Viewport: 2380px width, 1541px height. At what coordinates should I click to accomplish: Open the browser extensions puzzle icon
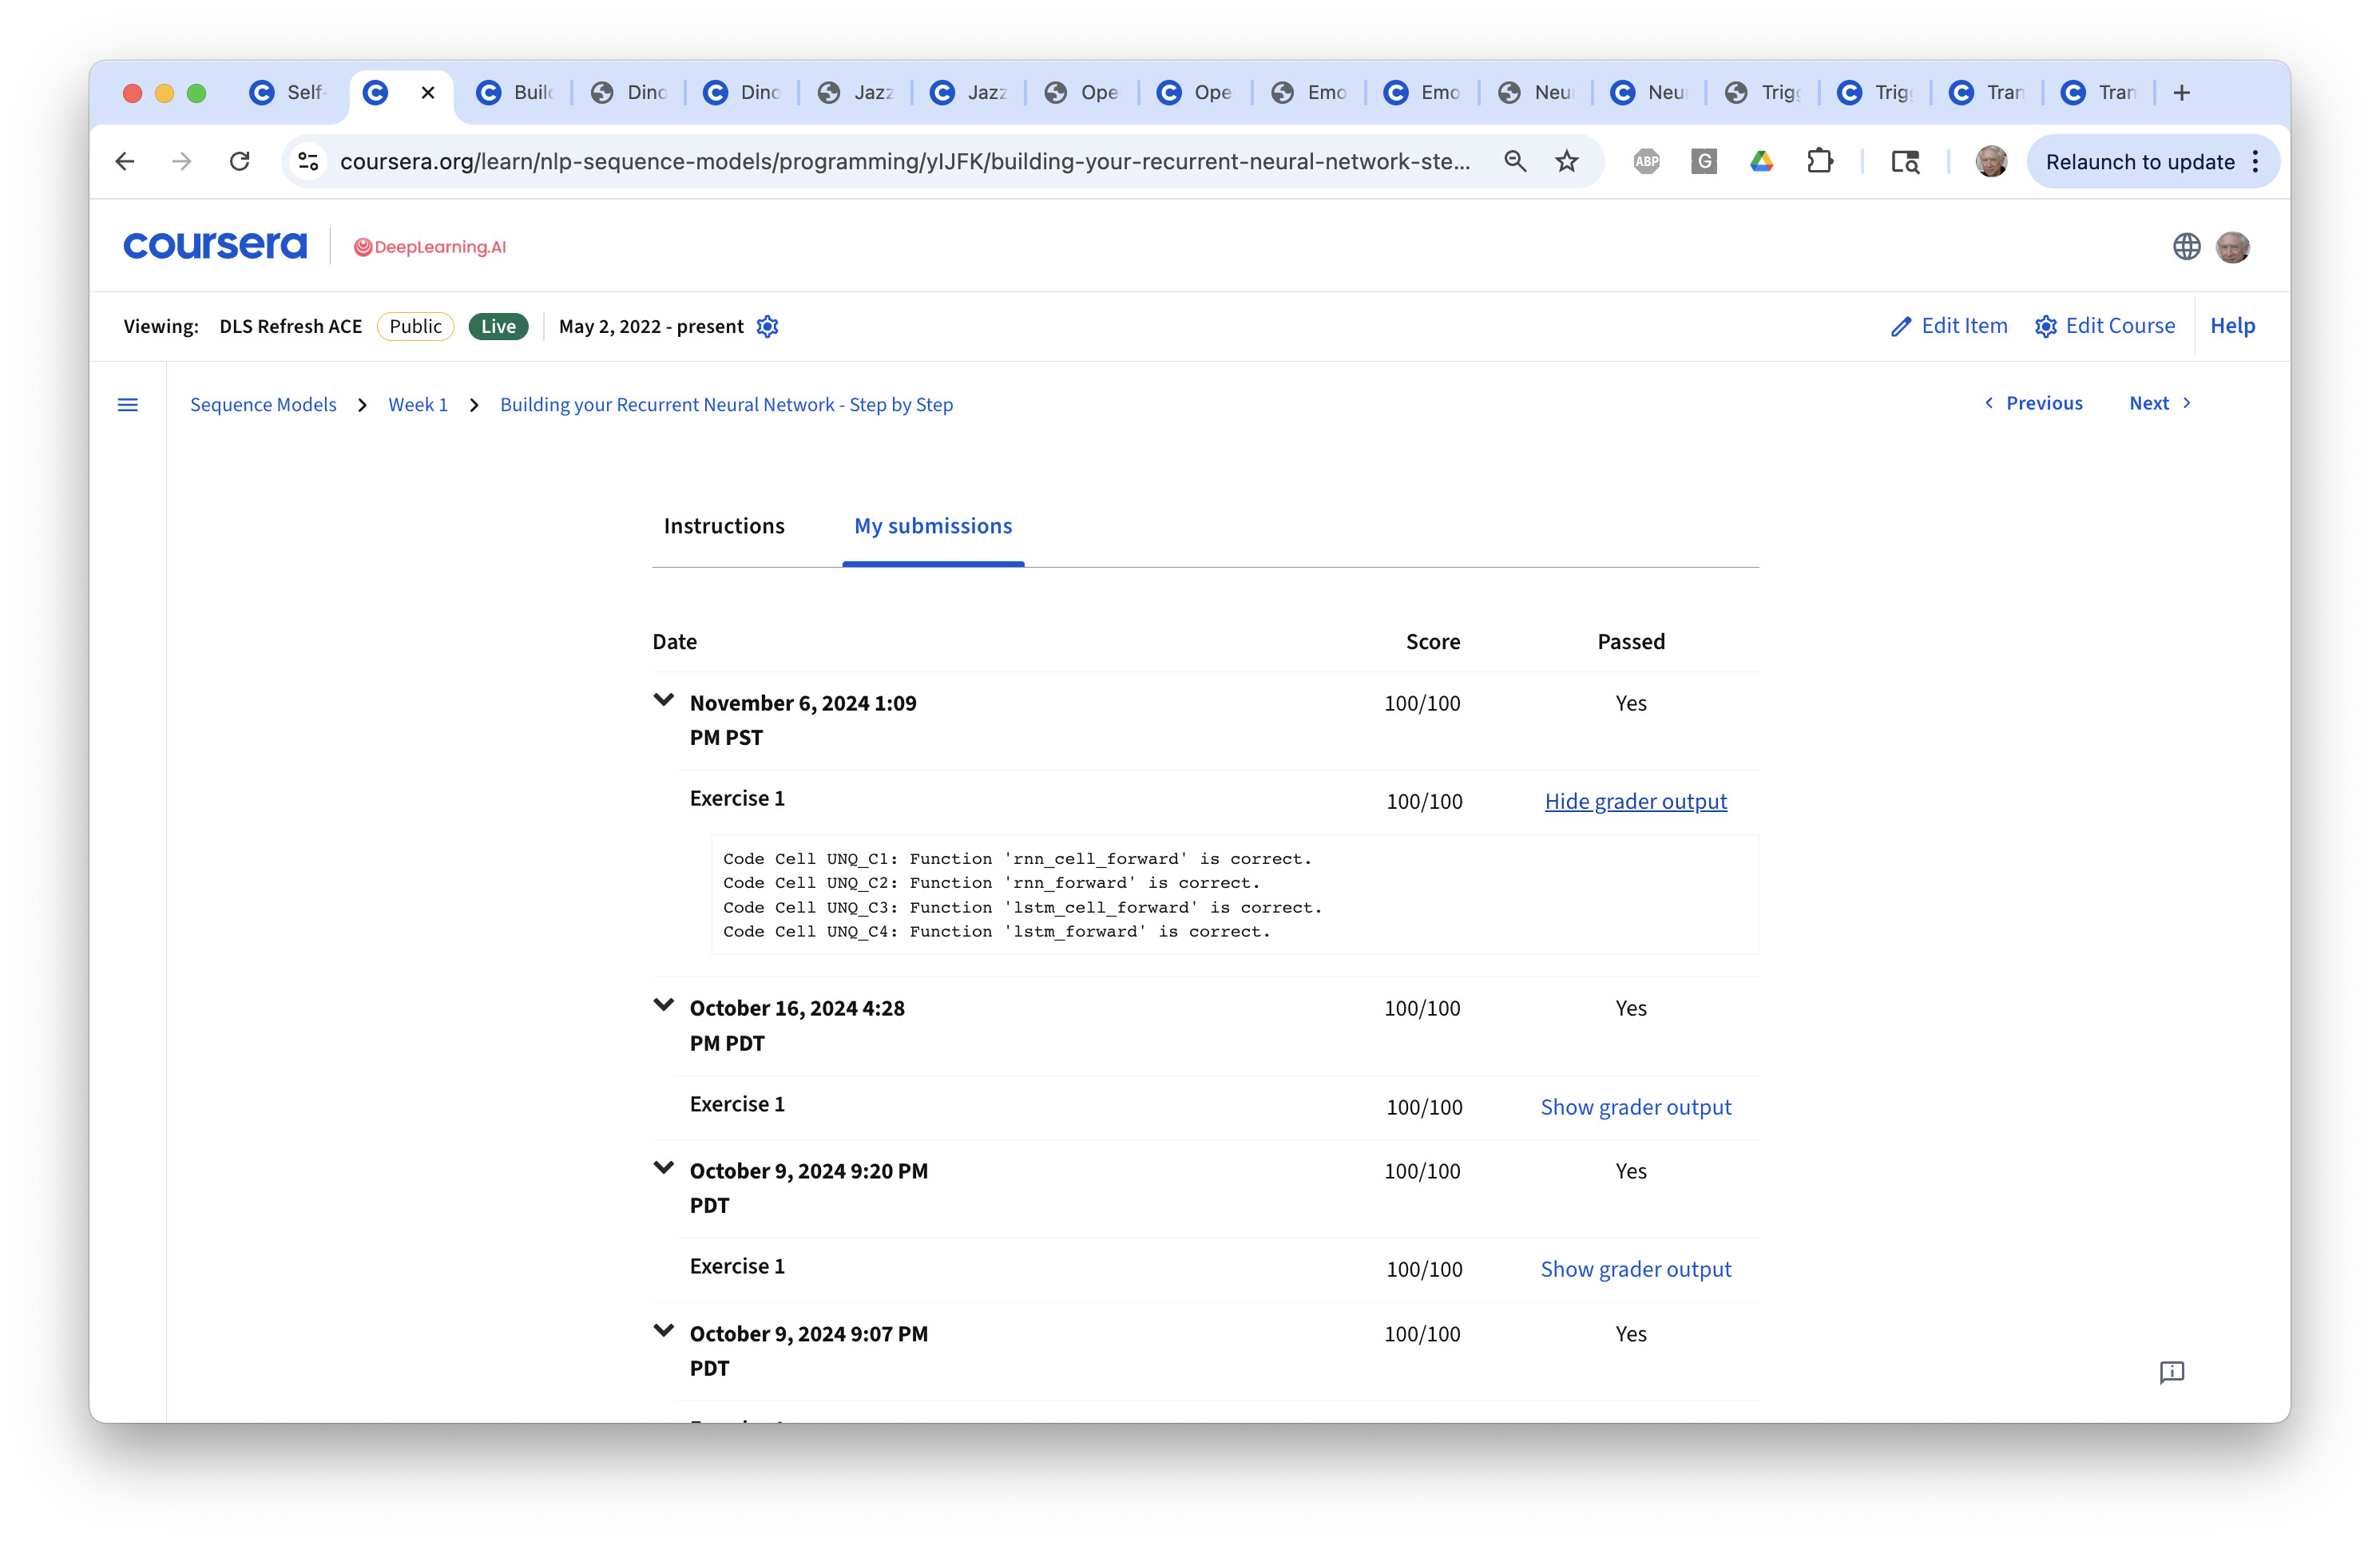tap(1820, 162)
